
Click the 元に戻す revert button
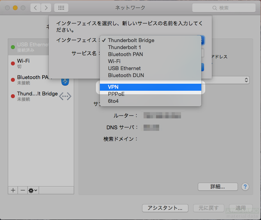(209, 208)
